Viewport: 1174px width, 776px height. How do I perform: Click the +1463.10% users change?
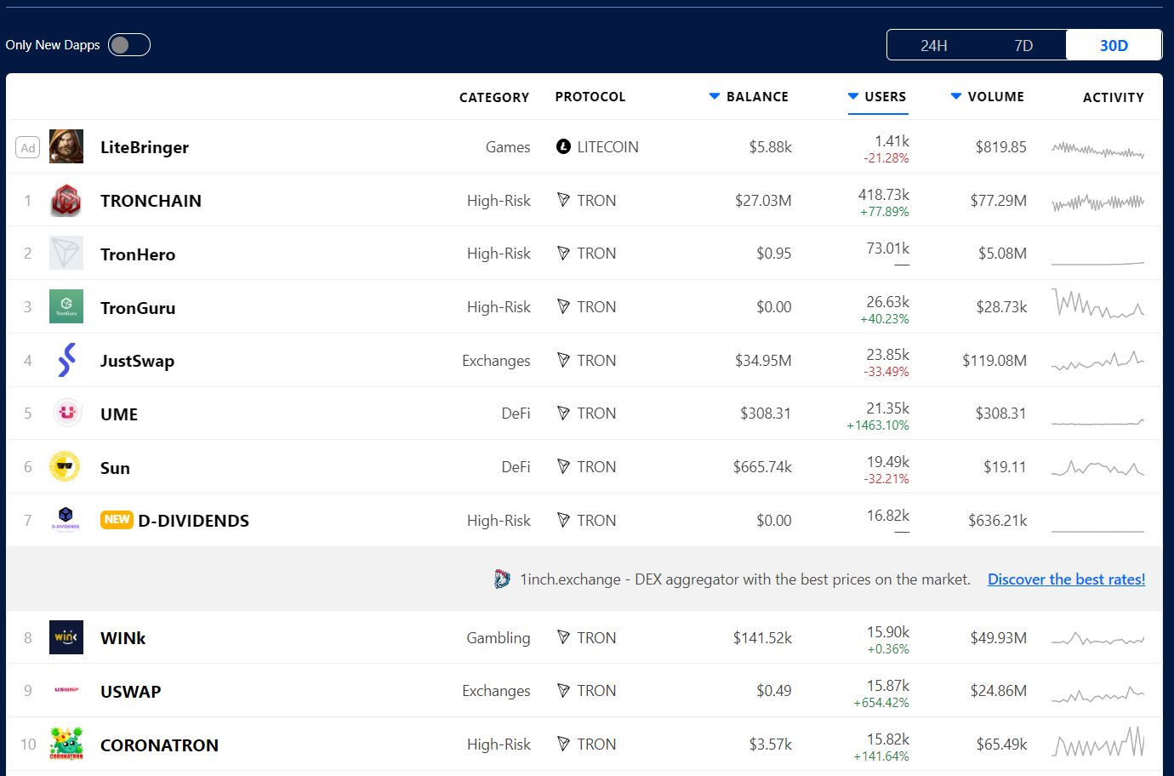[878, 425]
